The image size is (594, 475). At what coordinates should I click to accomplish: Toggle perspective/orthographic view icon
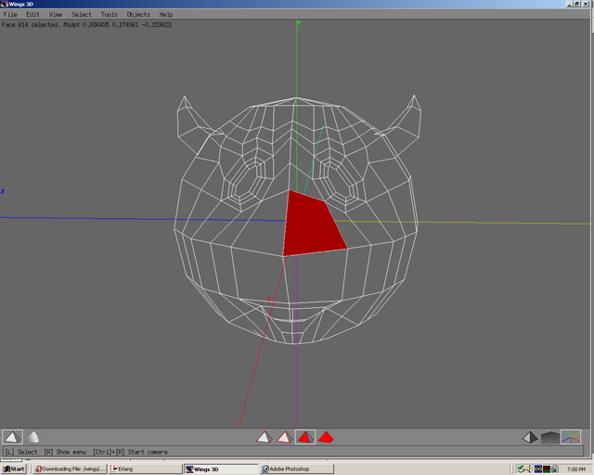coord(530,438)
